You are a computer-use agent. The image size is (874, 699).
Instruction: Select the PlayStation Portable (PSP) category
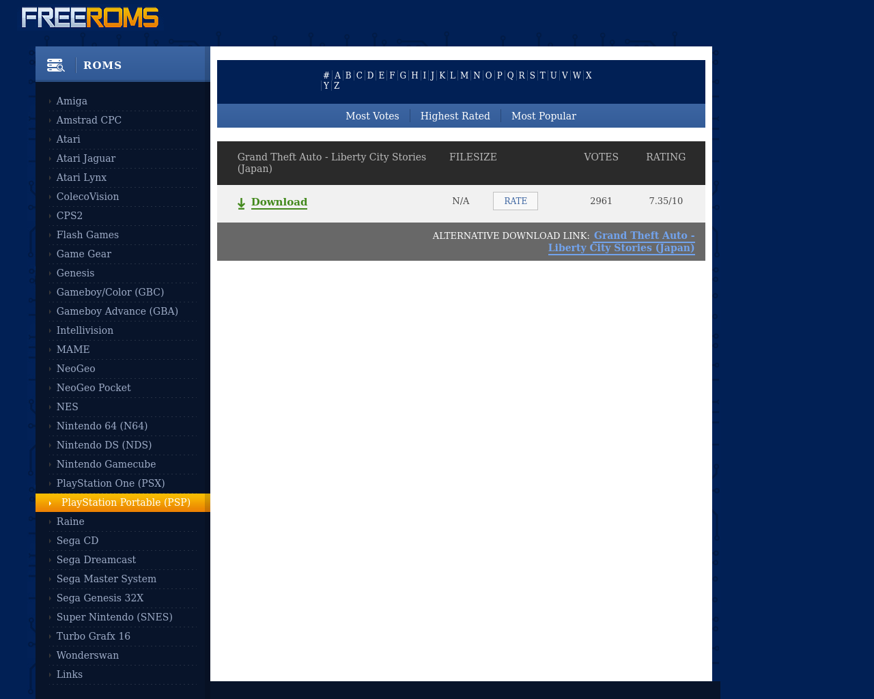[126, 502]
